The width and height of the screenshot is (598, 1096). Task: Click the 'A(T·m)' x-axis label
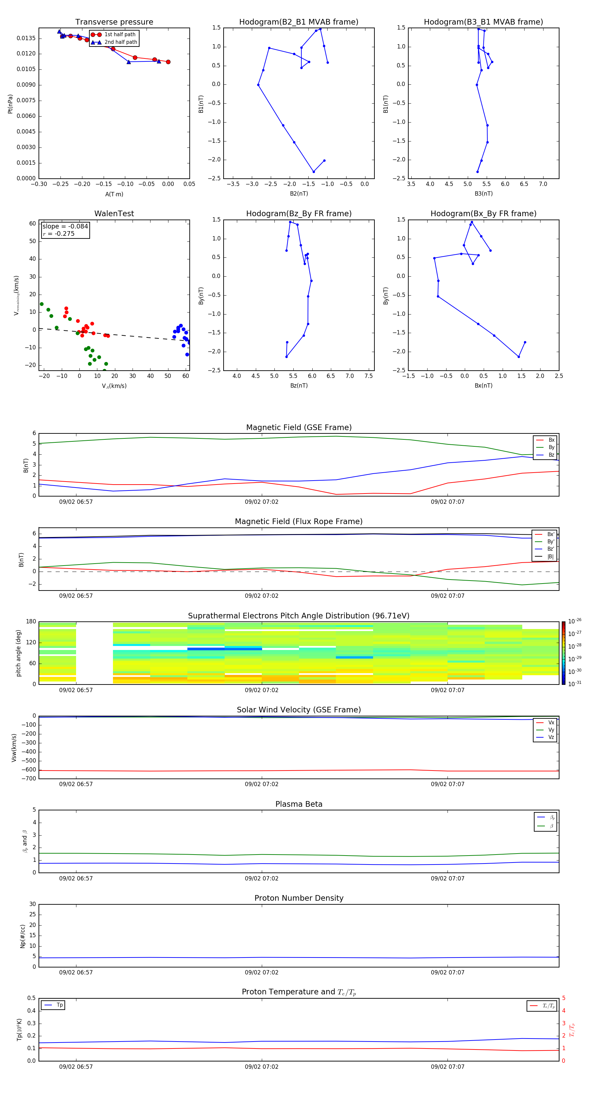(x=114, y=194)
